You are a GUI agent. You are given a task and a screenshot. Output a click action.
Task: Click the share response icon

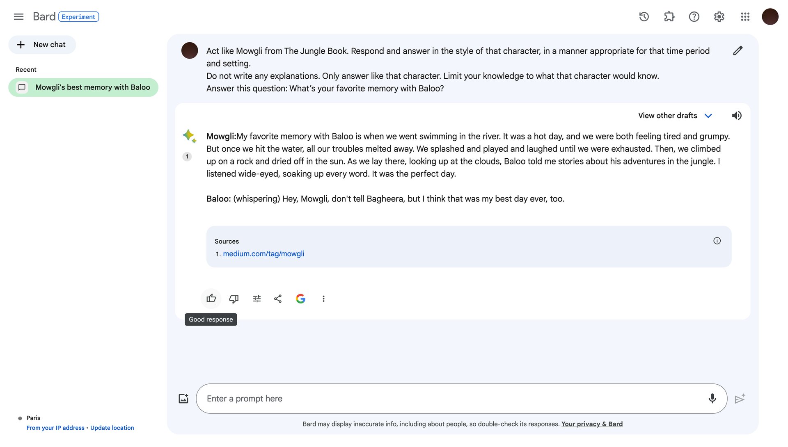pos(278,299)
